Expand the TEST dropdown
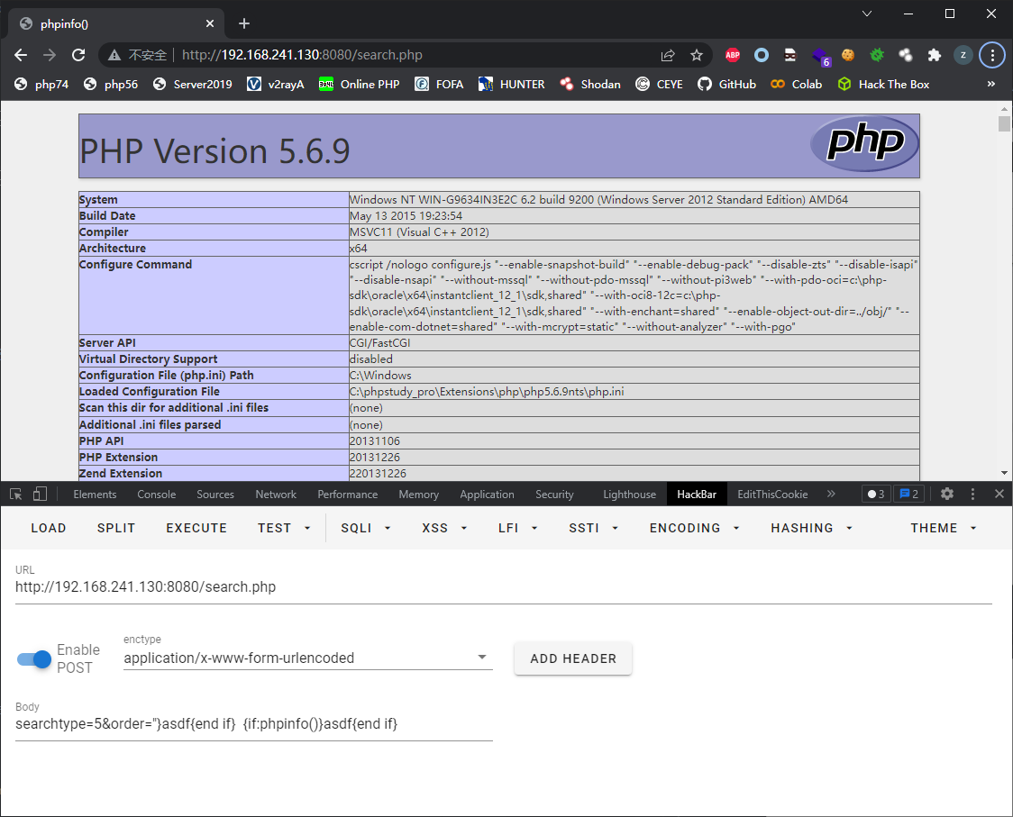Screen dimensions: 1013x817 (284, 528)
